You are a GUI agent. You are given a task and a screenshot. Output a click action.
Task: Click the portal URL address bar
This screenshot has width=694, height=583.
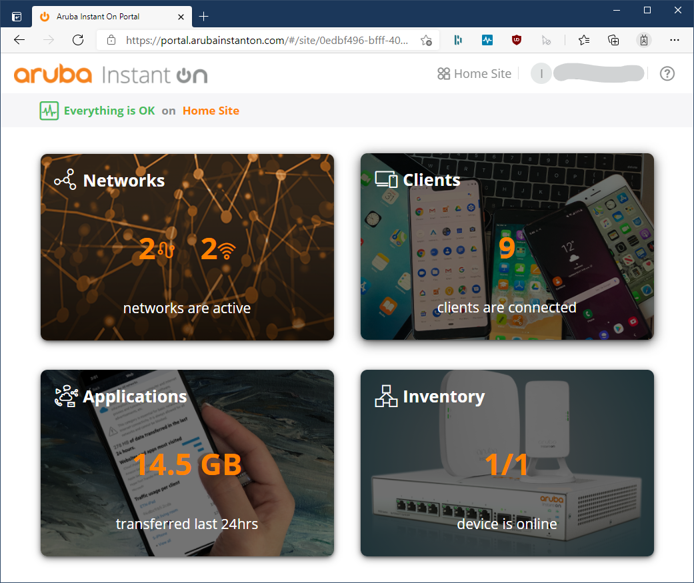pyautogui.click(x=267, y=40)
